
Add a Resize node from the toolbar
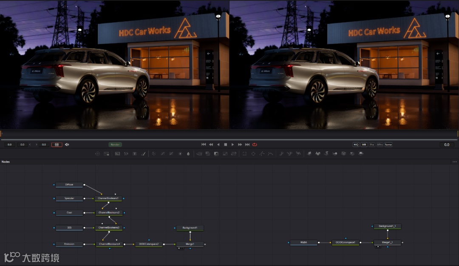[x=225, y=154]
